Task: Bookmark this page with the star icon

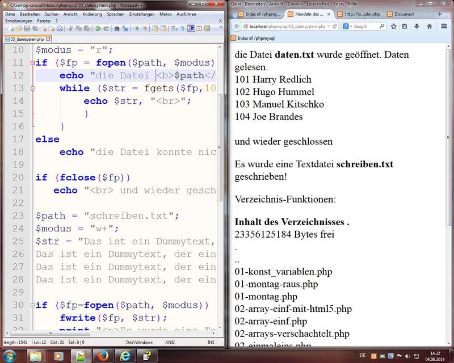Action: (393, 26)
